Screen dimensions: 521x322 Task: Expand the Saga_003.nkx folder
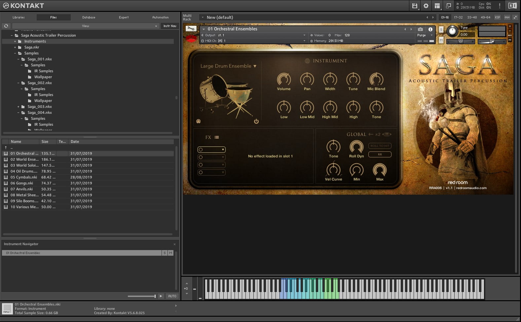pos(18,107)
